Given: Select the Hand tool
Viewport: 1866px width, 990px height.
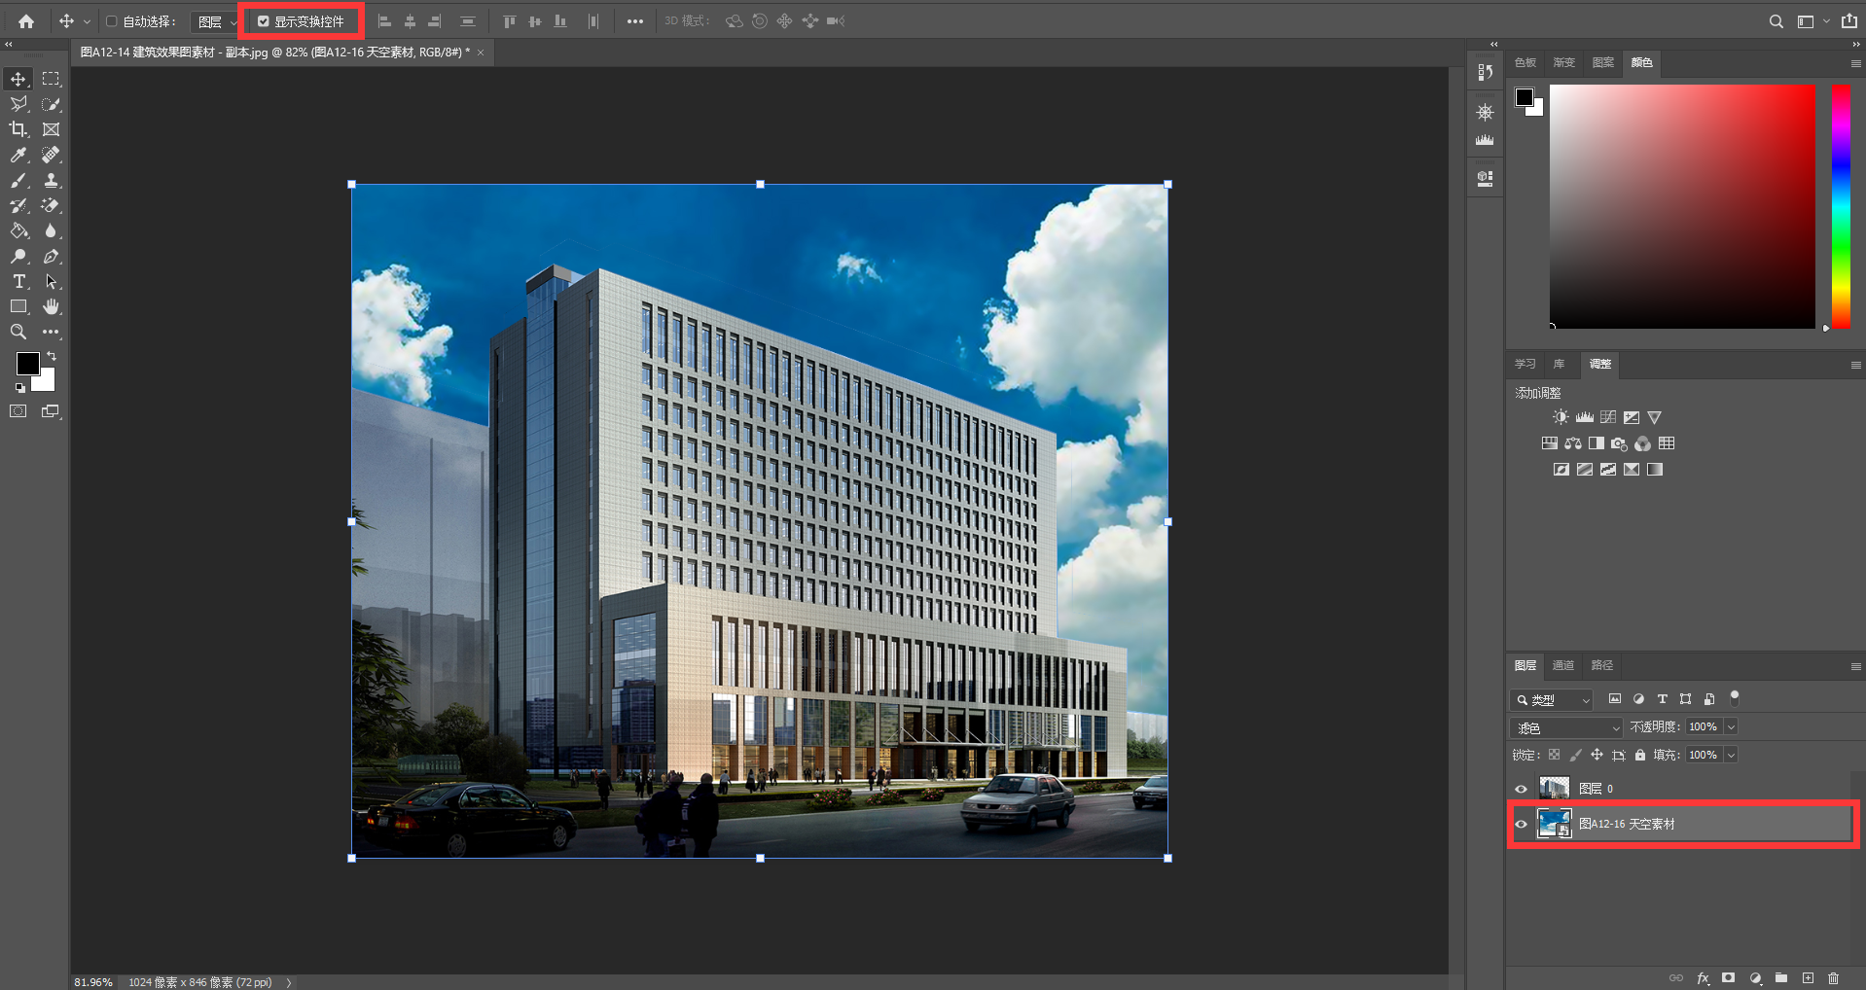Looking at the screenshot, I should coord(51,306).
